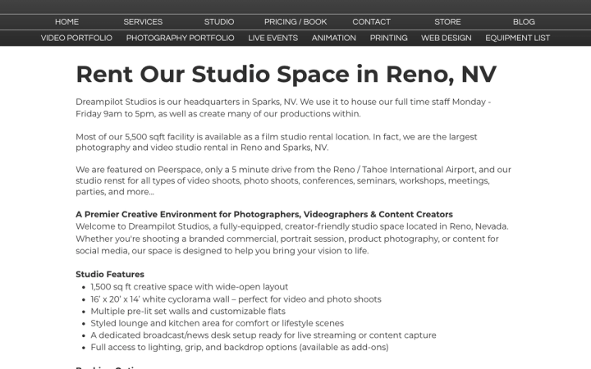Go to LIVE EVENTS page
This screenshot has width=591, height=369.
273,38
